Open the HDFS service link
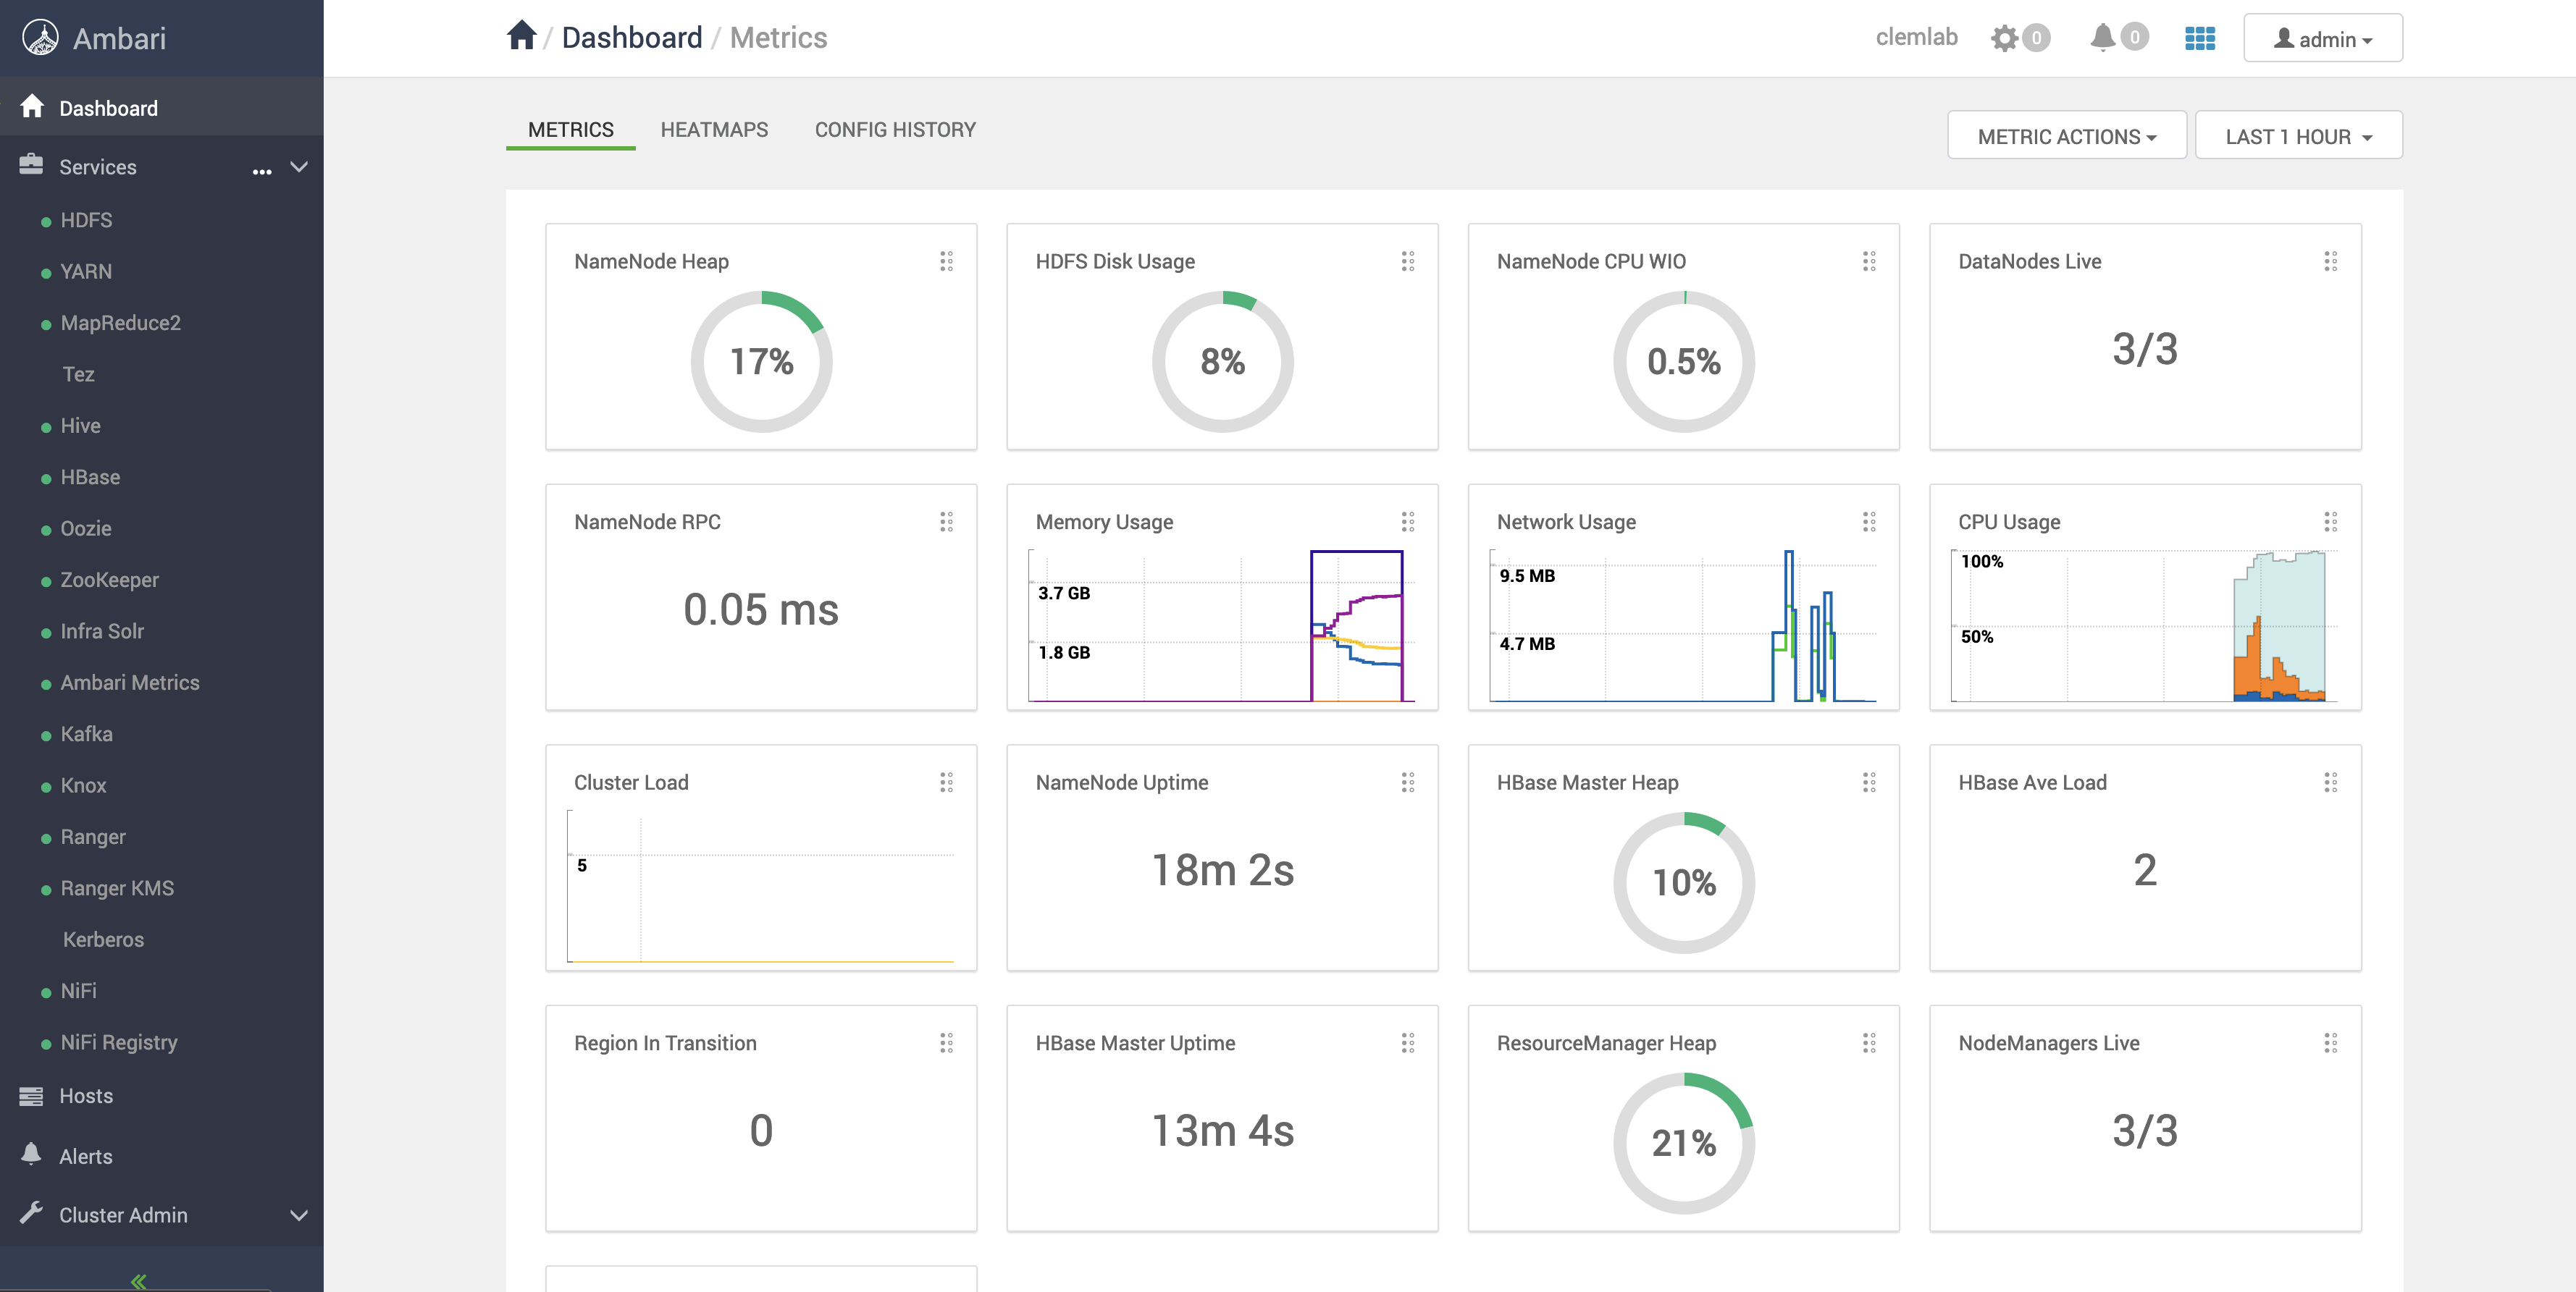The height and width of the screenshot is (1292, 2576). tap(86, 220)
